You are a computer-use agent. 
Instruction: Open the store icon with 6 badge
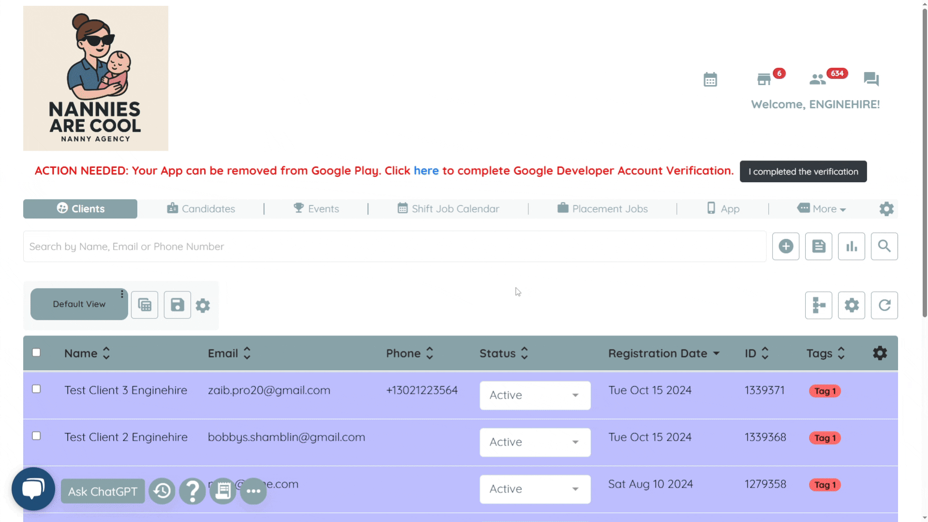coord(764,79)
